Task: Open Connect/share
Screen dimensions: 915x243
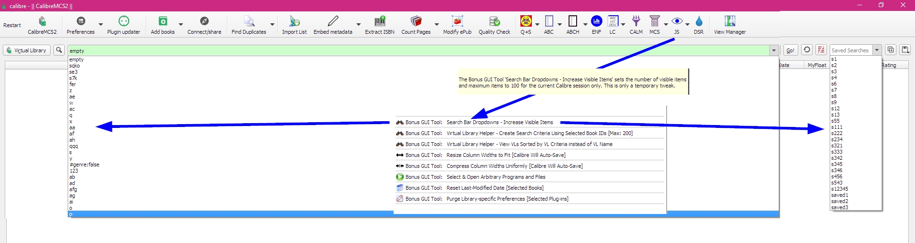Action: click(x=204, y=21)
